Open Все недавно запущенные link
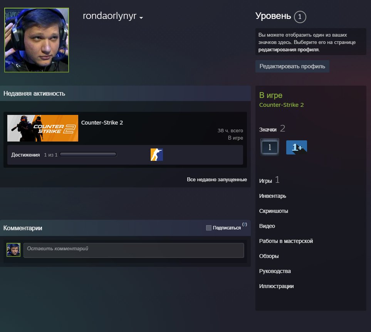The width and height of the screenshot is (371, 332). point(217,180)
